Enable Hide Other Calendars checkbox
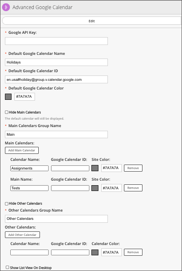This screenshot has width=182, height=271. click(x=7, y=204)
